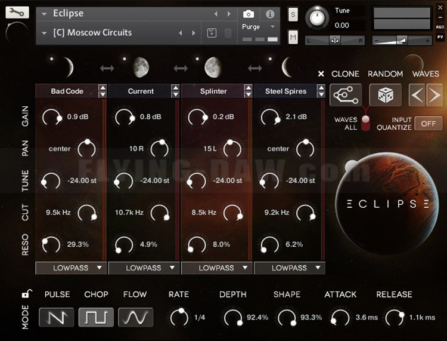Click link arrows between Current and Splinter
Screen dimensions: 447x341
(x=181, y=68)
